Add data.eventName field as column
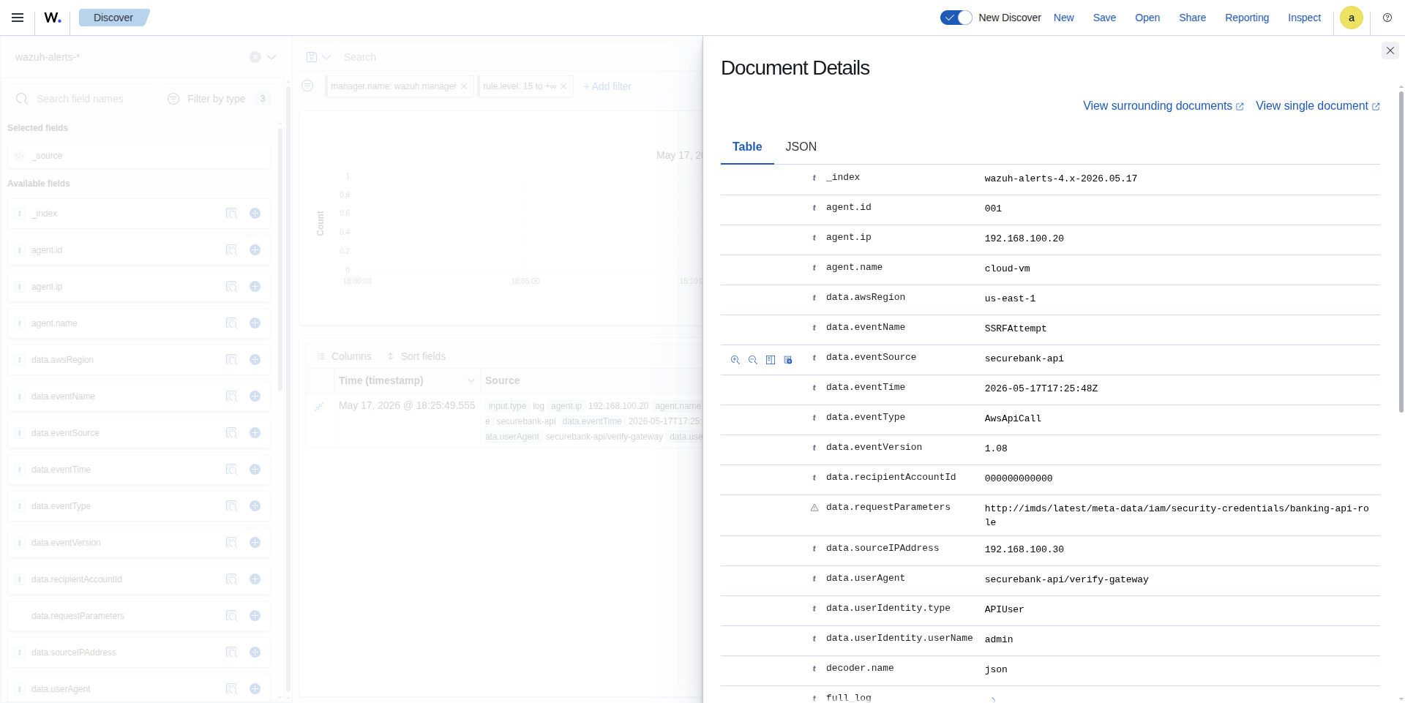The height and width of the screenshot is (703, 1405). [x=255, y=396]
